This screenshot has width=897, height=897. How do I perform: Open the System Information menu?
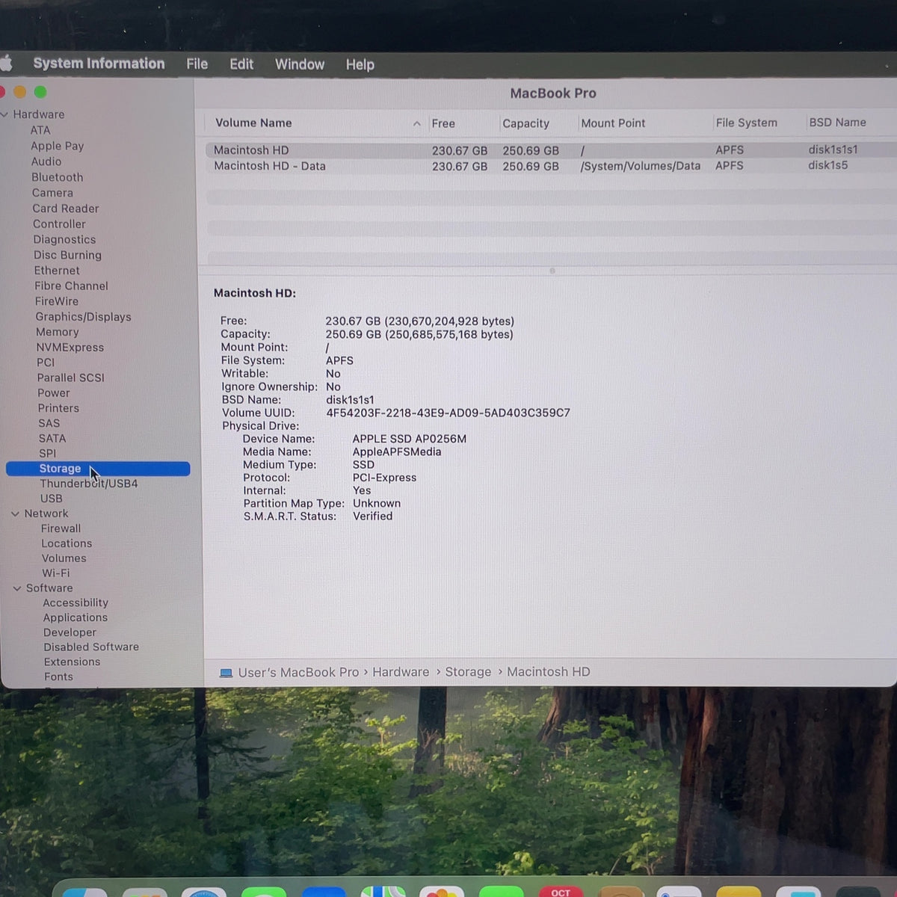[x=99, y=64]
